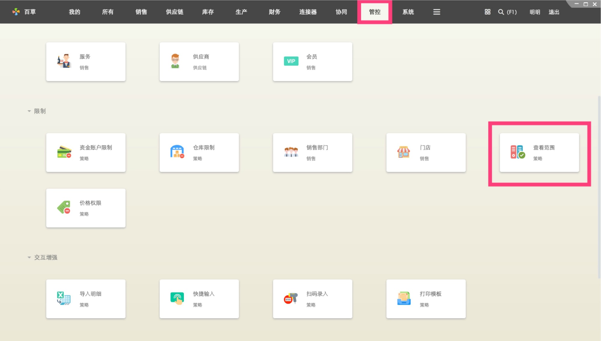This screenshot has height=341, width=601.
Task: Click the VIP icon on the 会员 card
Action: (x=291, y=61)
